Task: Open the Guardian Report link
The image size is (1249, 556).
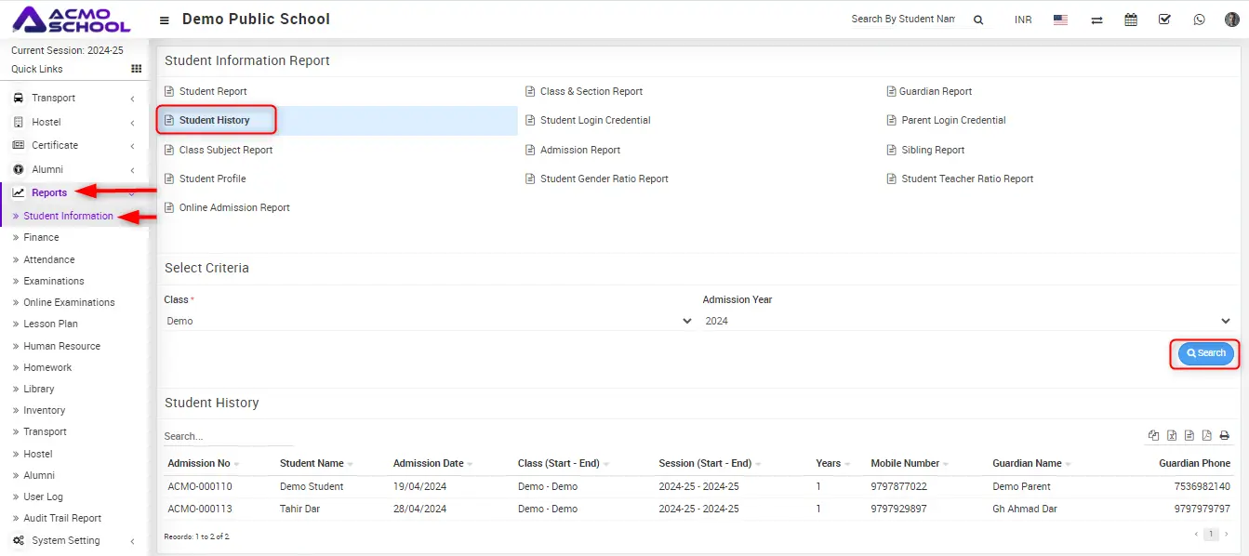Action: (935, 91)
